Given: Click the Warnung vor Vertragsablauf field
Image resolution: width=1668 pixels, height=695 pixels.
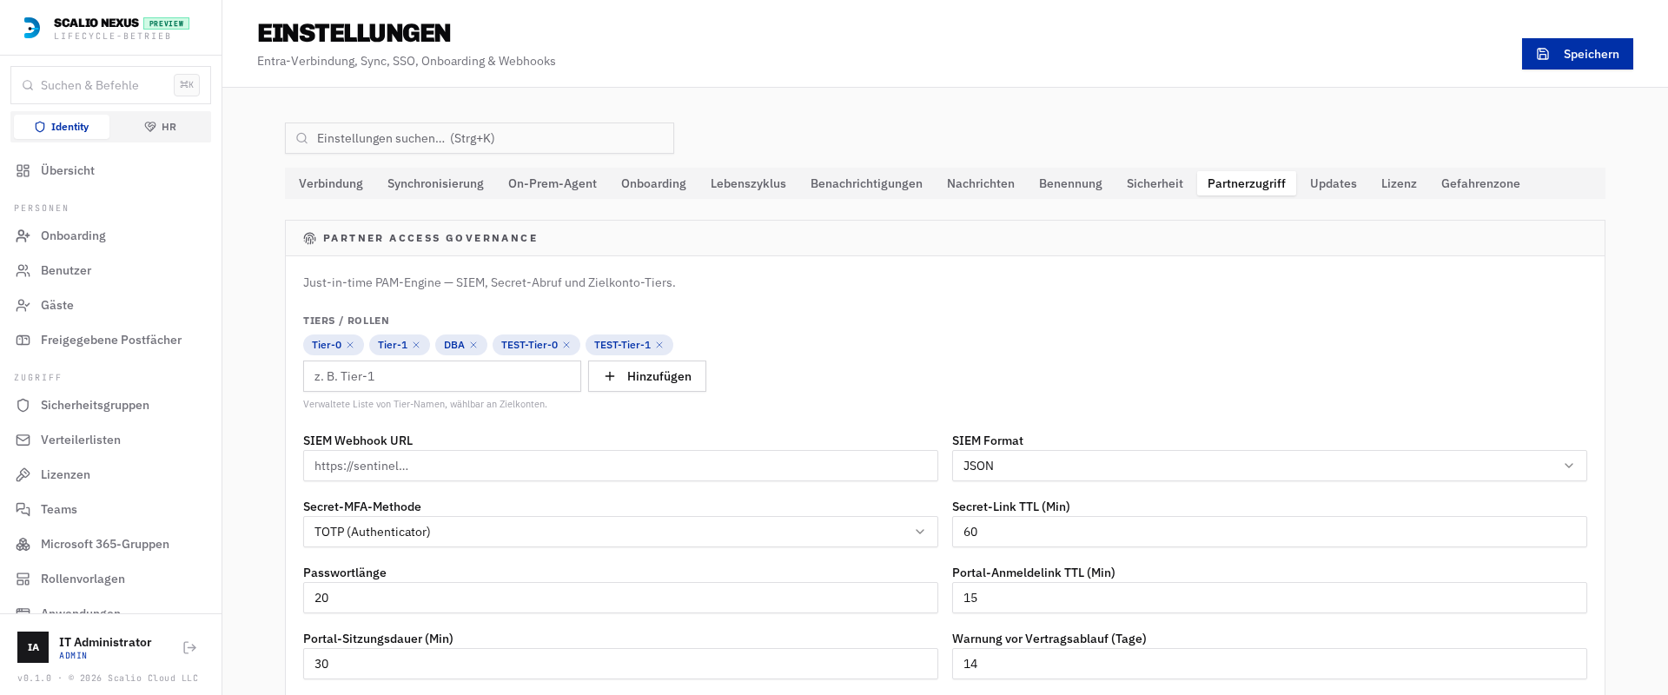Looking at the screenshot, I should point(1269,664).
